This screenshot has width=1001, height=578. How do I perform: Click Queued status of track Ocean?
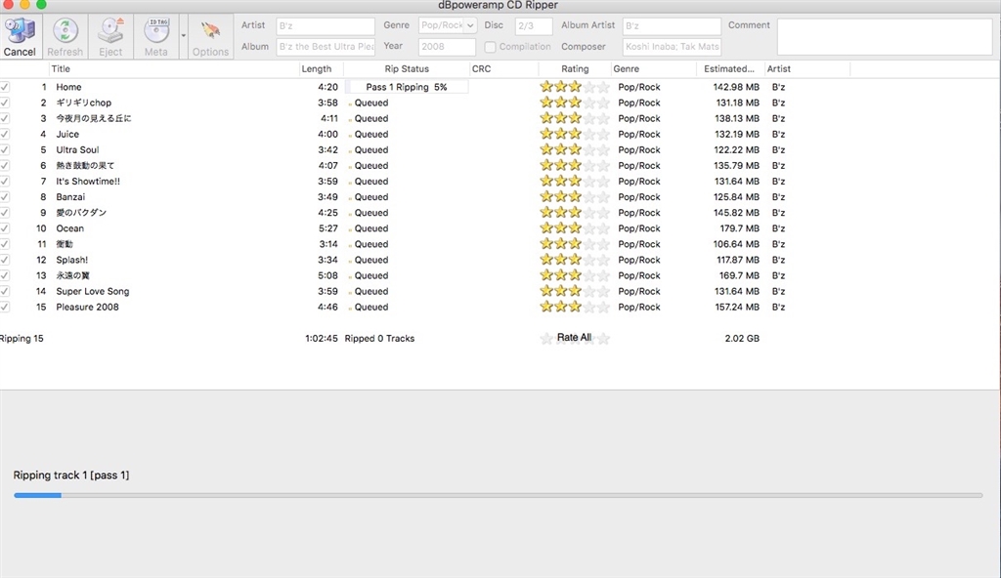click(371, 228)
